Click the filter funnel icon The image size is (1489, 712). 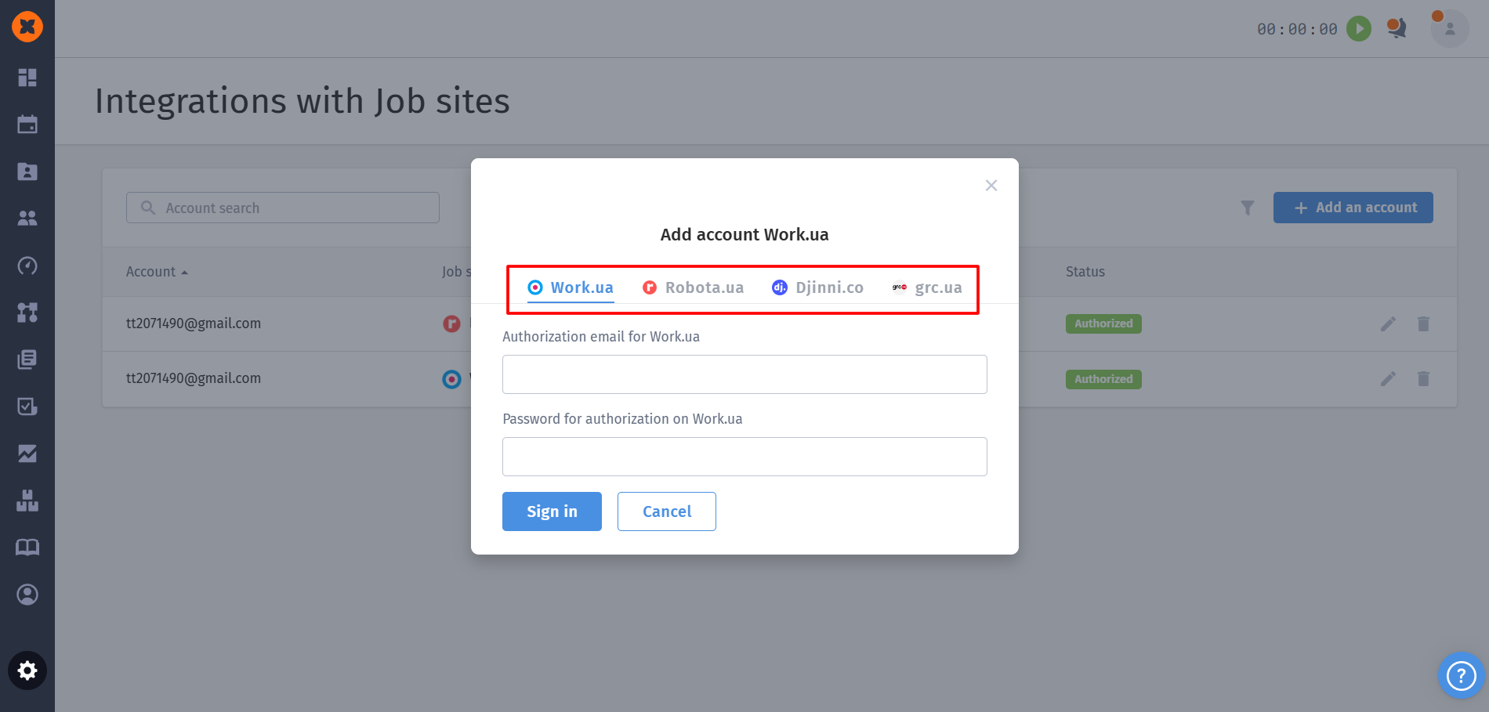1248,208
